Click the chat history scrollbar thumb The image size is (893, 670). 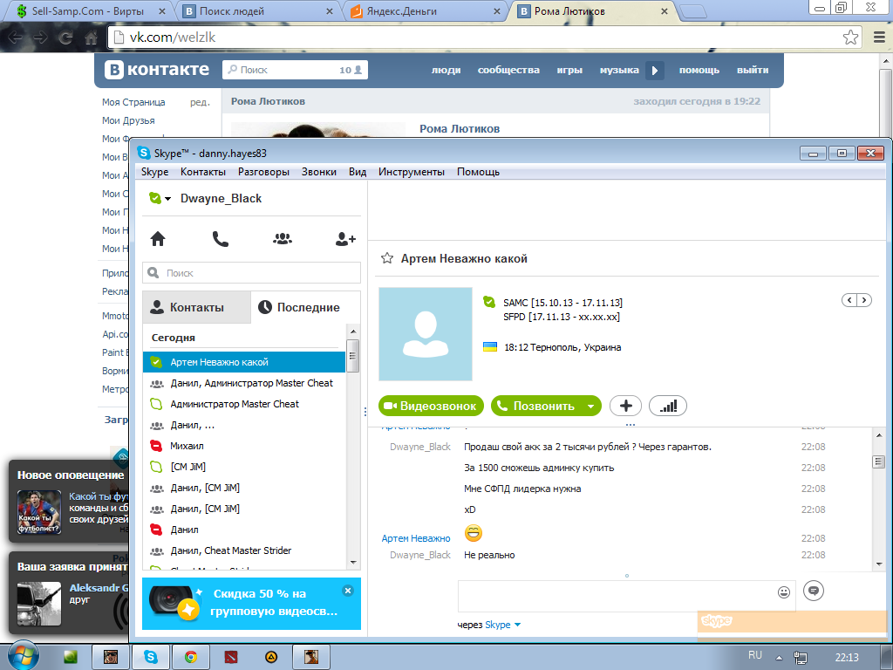[878, 461]
